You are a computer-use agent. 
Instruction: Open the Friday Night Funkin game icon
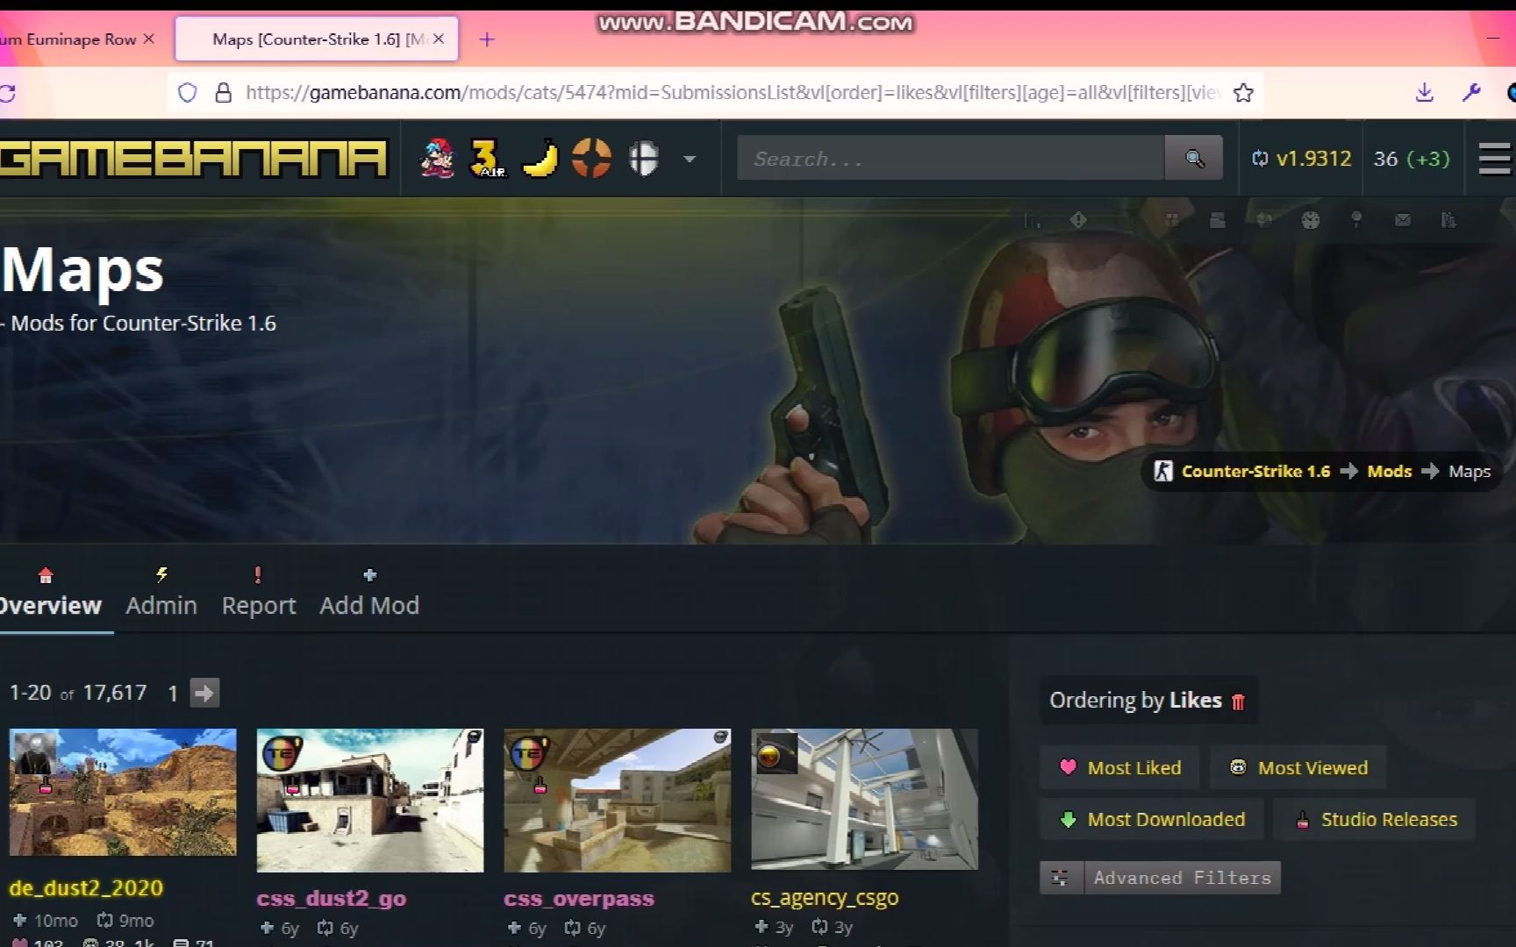(437, 159)
